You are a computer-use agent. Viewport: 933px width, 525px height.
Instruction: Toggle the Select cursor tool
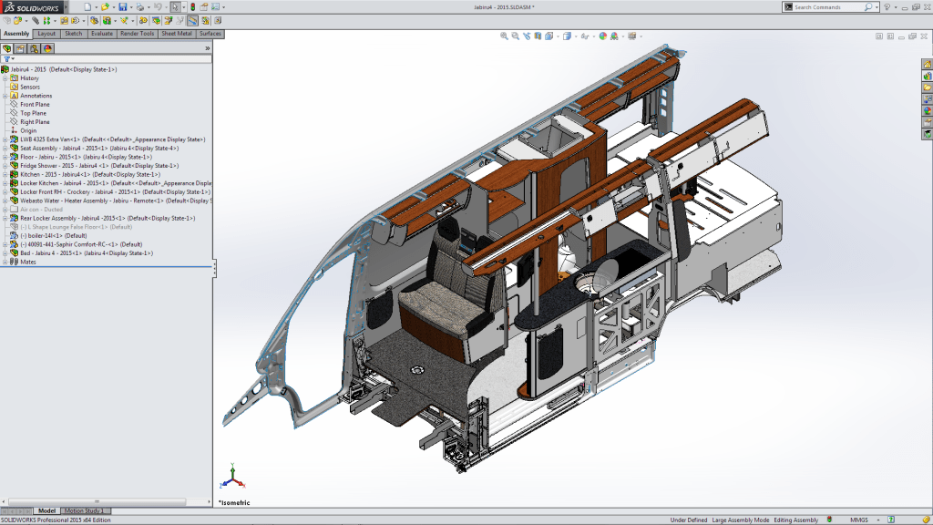[176, 7]
